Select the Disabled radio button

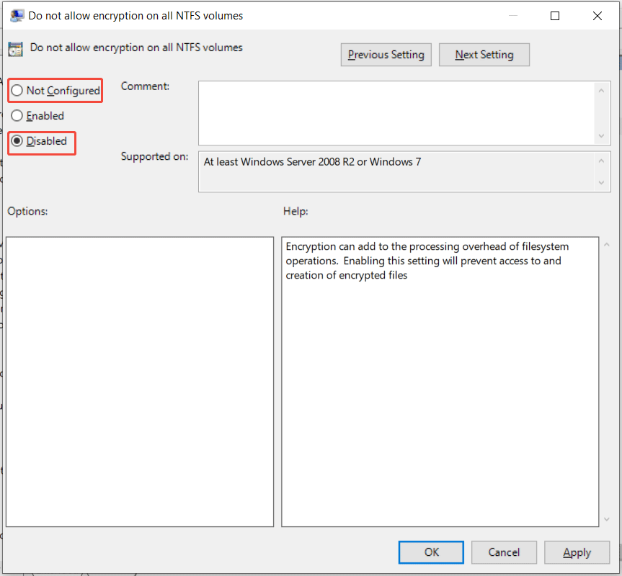point(17,140)
